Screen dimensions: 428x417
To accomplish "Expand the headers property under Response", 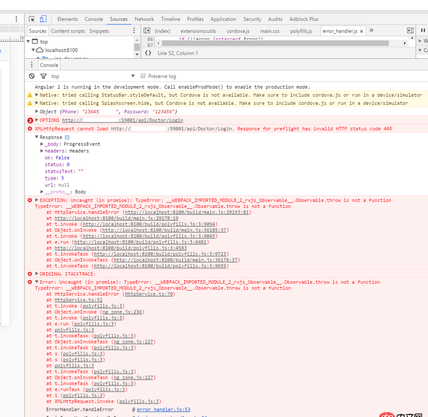I will pos(41,151).
